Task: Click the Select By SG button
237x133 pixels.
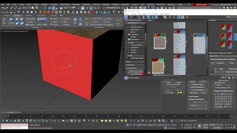Action: point(219,104)
